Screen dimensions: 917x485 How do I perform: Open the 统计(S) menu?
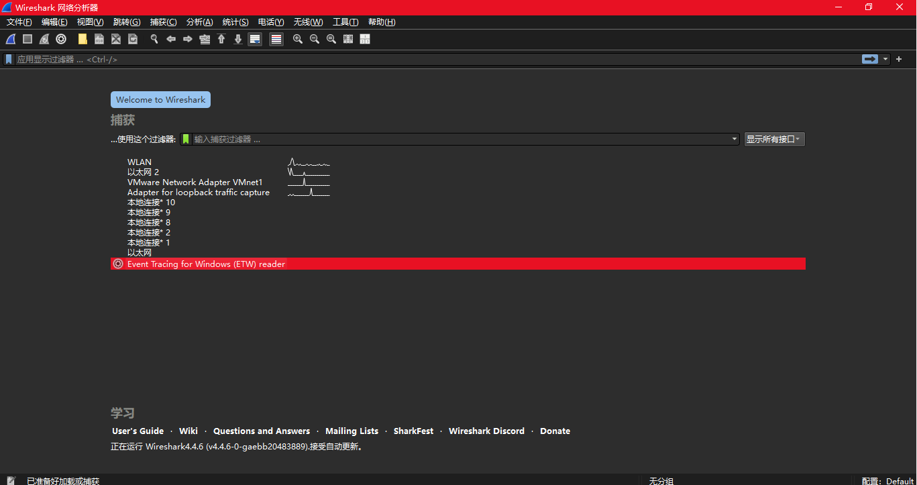pos(235,22)
